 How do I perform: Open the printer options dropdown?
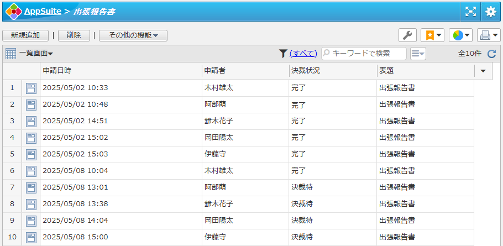(x=488, y=35)
